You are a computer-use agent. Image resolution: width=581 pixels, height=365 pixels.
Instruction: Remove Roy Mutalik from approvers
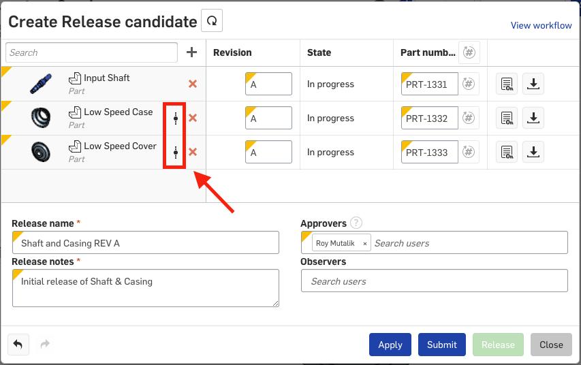(x=365, y=243)
